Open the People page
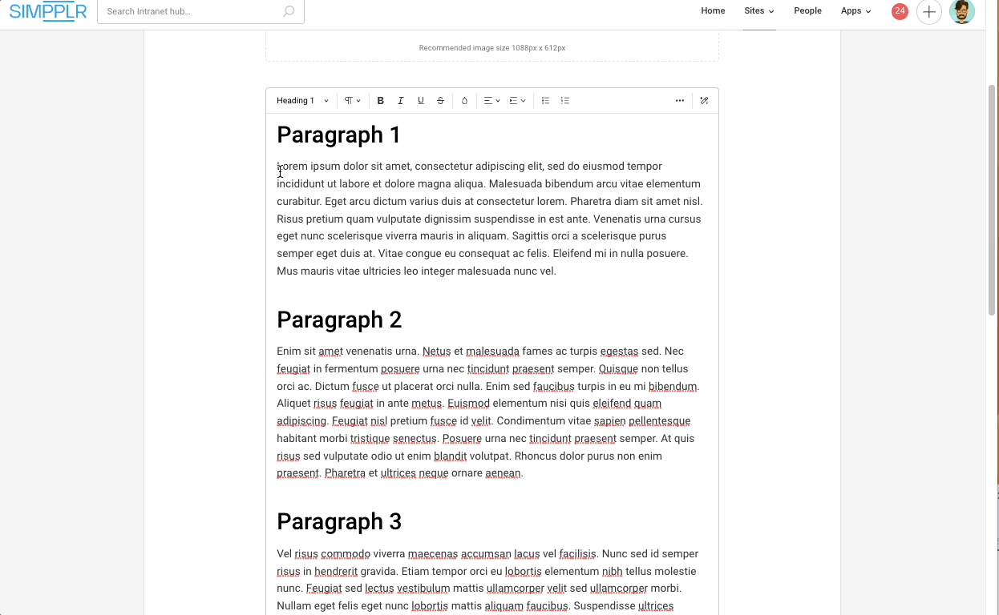 coord(807,11)
